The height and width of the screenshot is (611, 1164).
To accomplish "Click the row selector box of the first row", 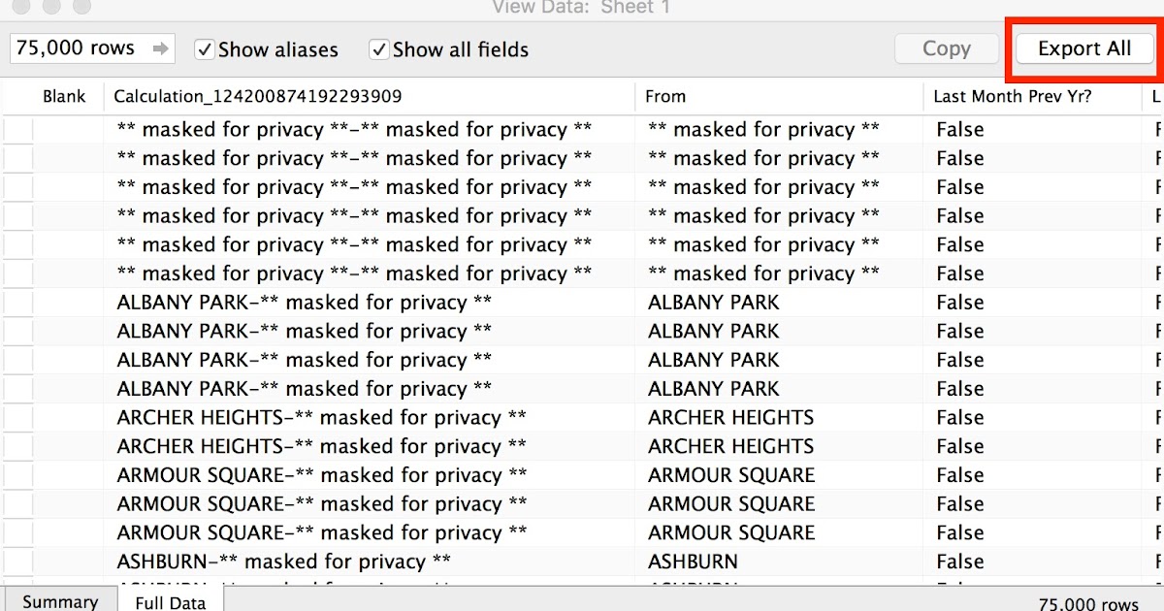I will pos(17,130).
